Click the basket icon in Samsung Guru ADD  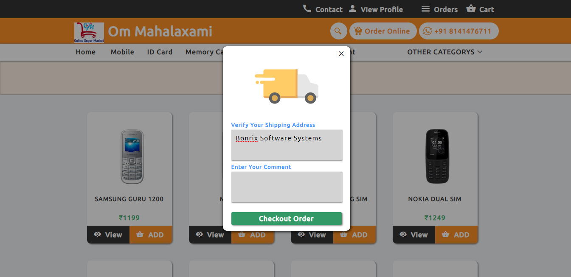[140, 234]
